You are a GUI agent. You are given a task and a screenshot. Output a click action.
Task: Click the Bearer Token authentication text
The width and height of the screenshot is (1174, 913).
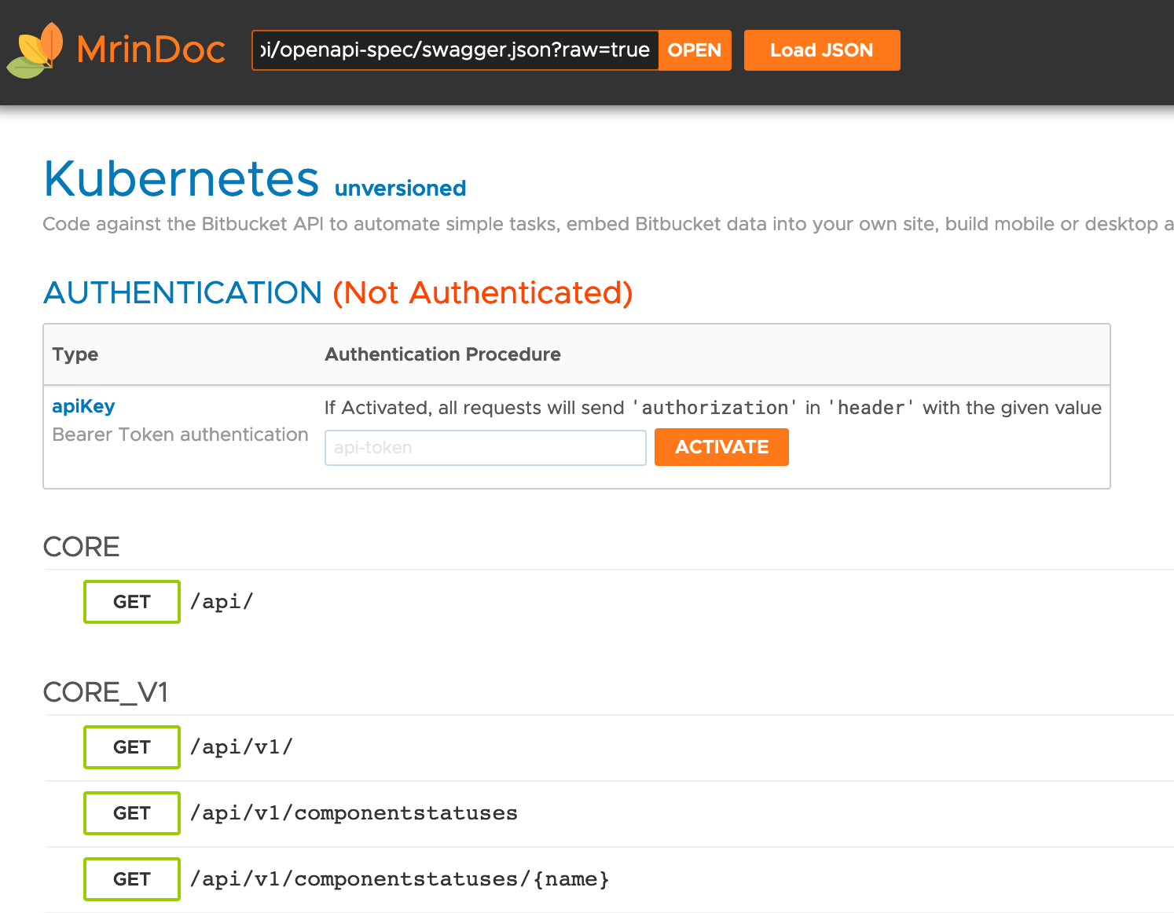179,434
